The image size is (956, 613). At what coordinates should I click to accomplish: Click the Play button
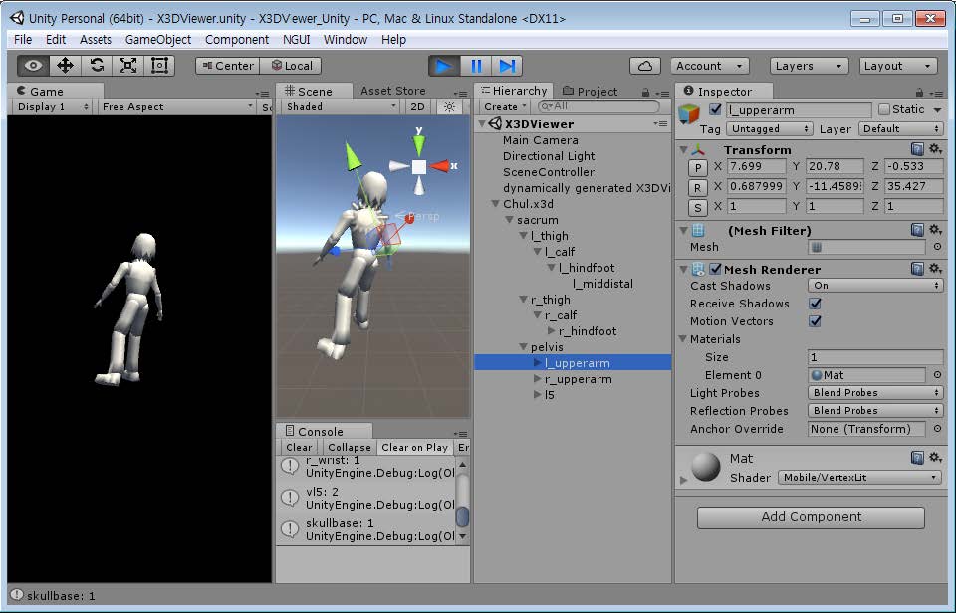444,66
